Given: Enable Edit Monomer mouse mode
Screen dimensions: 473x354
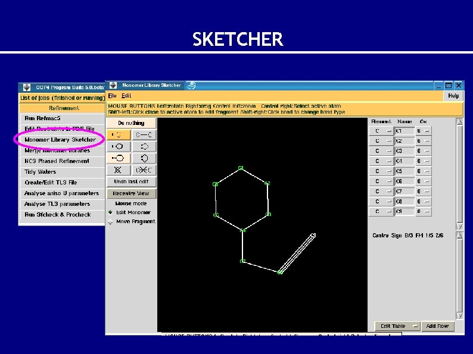Looking at the screenshot, I should point(110,212).
